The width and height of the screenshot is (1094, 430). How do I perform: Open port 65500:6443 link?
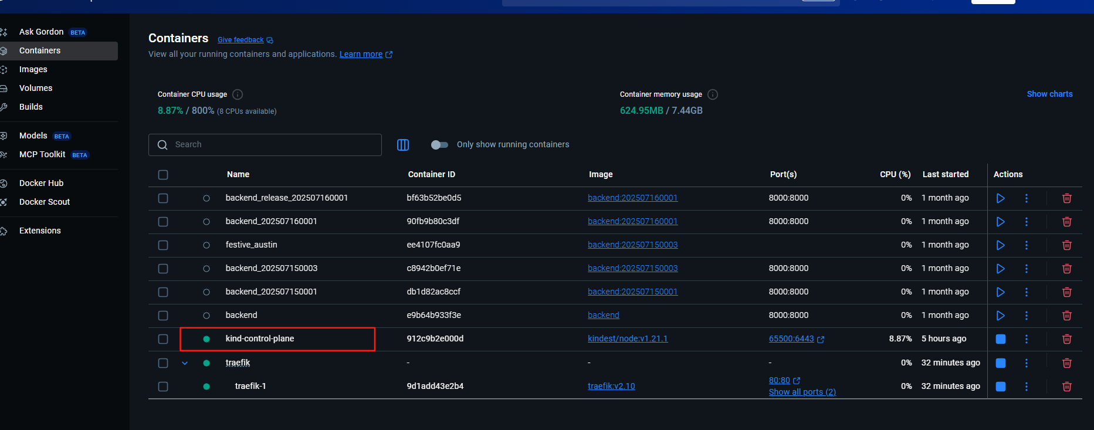(x=797, y=338)
